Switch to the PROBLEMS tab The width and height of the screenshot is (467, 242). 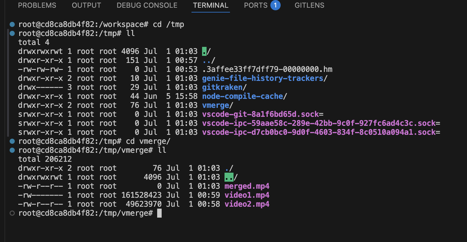(37, 5)
